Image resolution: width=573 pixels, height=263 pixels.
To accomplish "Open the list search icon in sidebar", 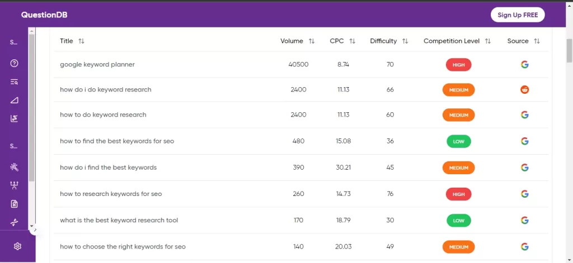I will pos(15,82).
